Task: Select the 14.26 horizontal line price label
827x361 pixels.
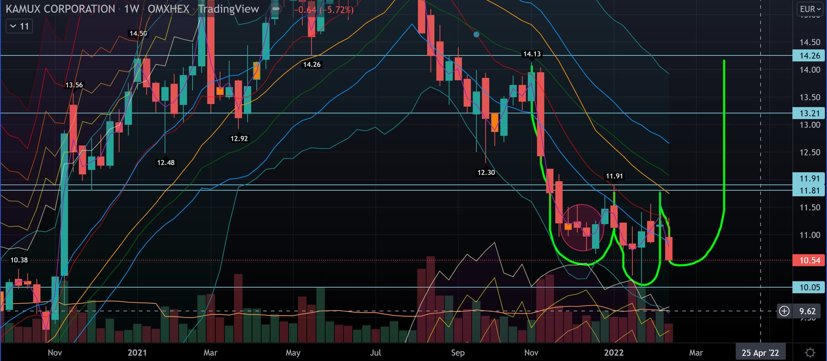Action: click(x=809, y=56)
